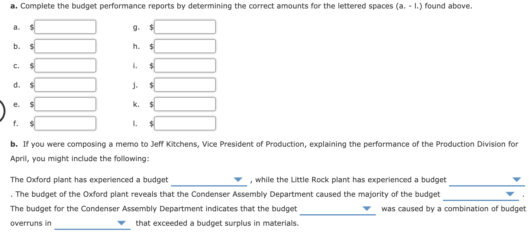The height and width of the screenshot is (242, 530).
Task: Click the amount input field for item j
Action: pos(185,85)
